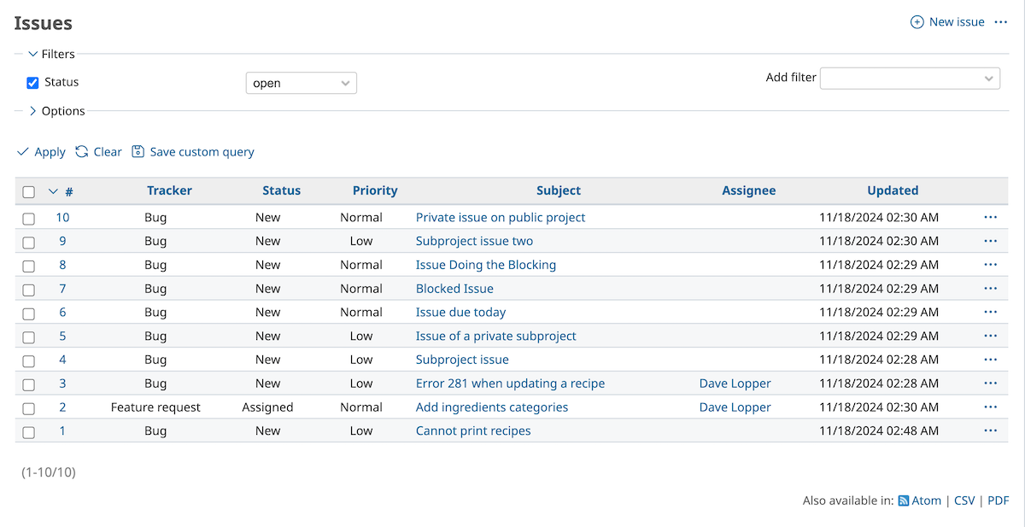Select checkbox for Blocked Issue row
Image resolution: width=1025 pixels, height=527 pixels.
pos(29,290)
